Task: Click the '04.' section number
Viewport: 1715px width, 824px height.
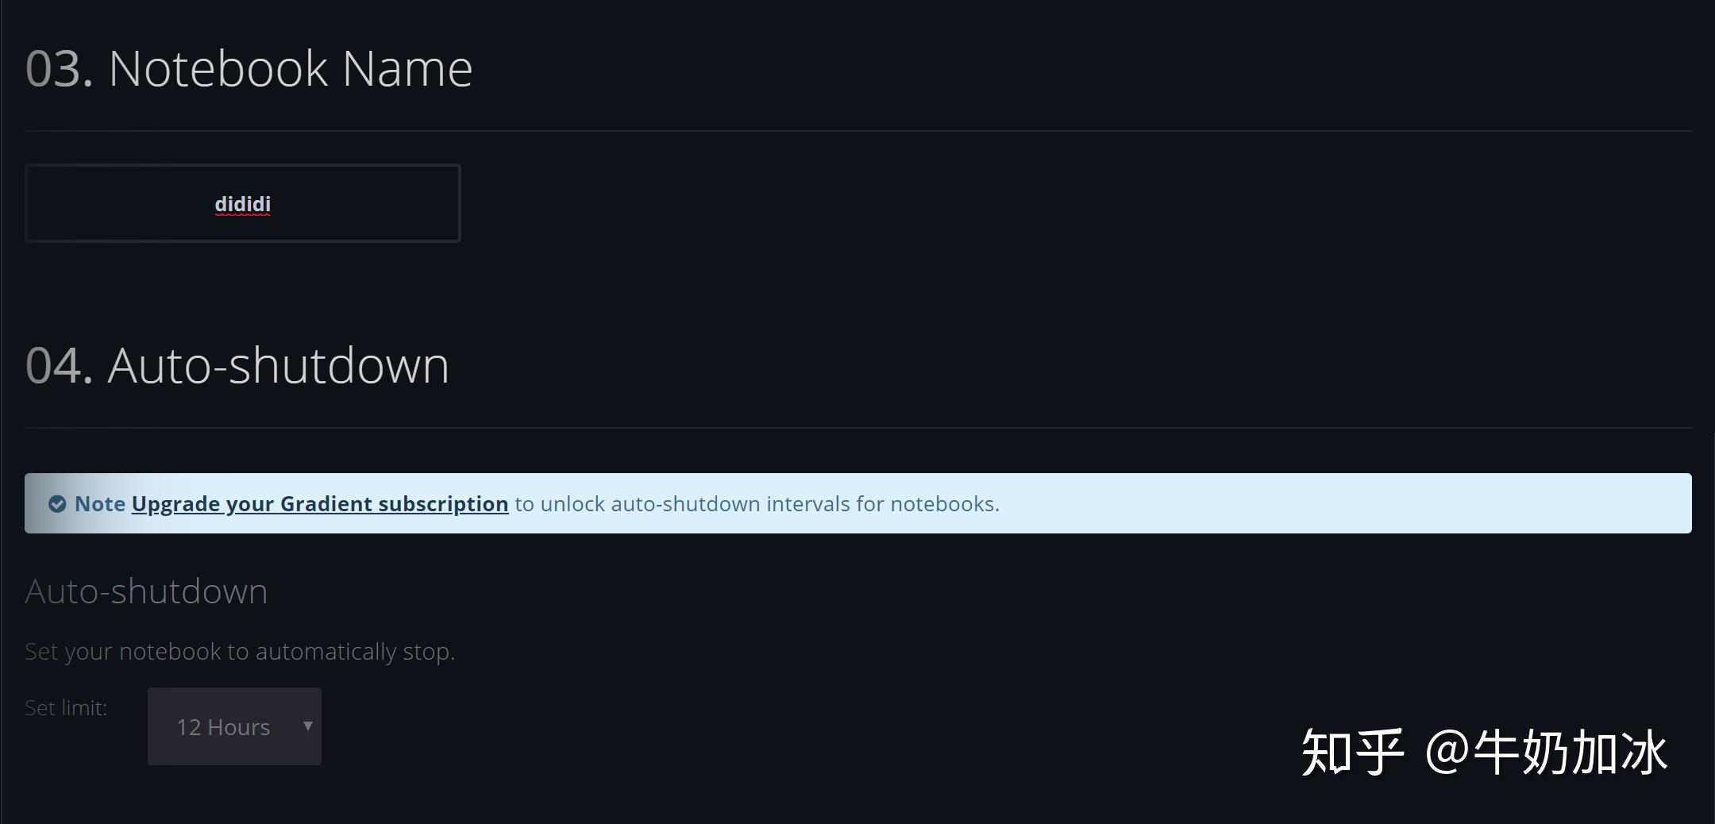Action: point(59,366)
